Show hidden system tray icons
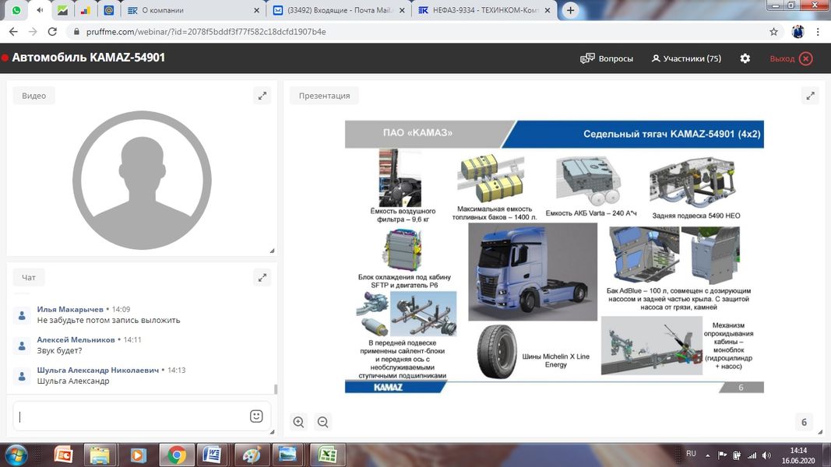Screen dimensions: 831x467 (x=707, y=455)
